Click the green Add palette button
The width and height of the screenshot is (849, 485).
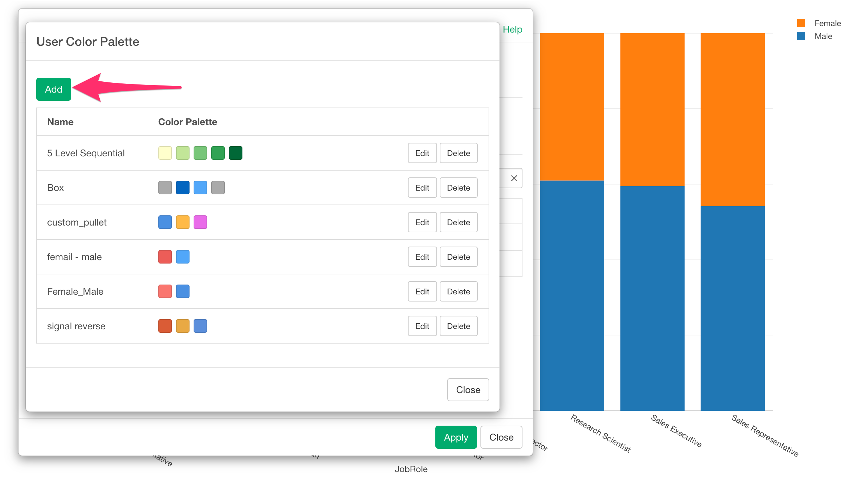pyautogui.click(x=54, y=89)
